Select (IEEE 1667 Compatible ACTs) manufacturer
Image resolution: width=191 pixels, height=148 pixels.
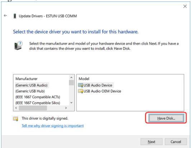coord(38,97)
